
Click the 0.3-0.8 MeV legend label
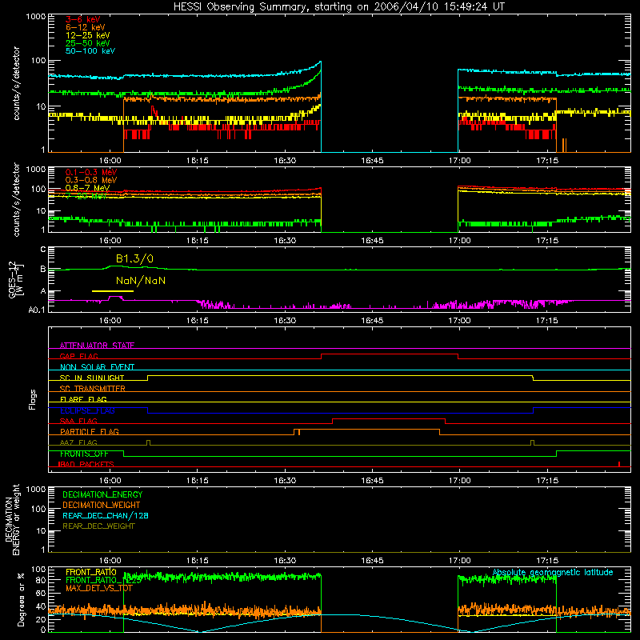91,180
